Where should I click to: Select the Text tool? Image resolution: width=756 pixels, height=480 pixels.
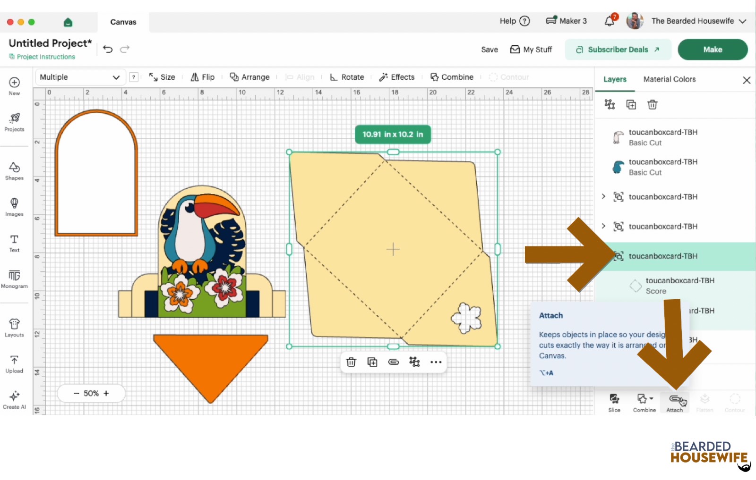pyautogui.click(x=14, y=243)
